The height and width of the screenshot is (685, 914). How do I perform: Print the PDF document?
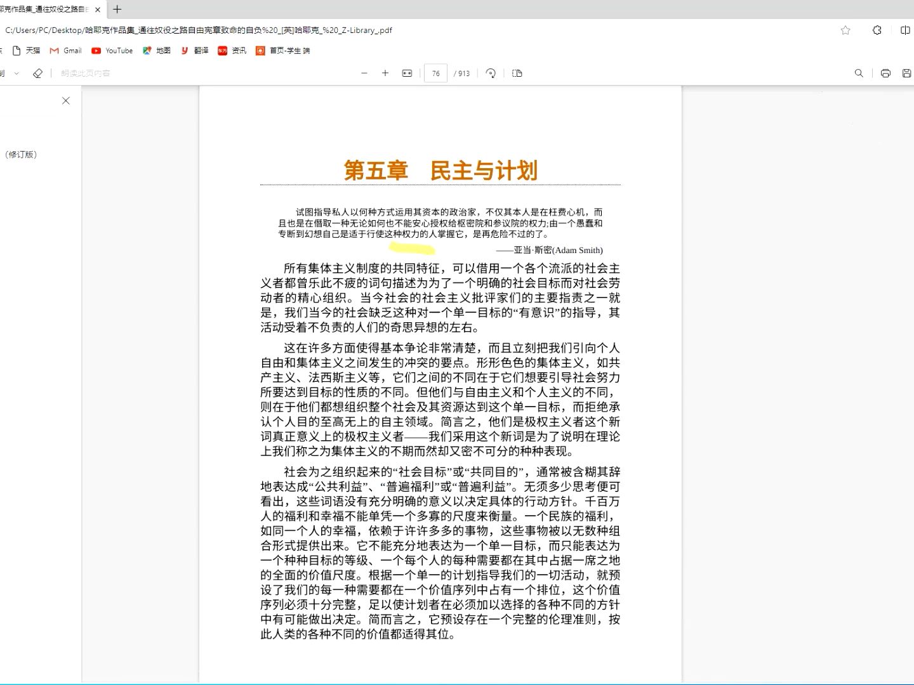(x=885, y=74)
